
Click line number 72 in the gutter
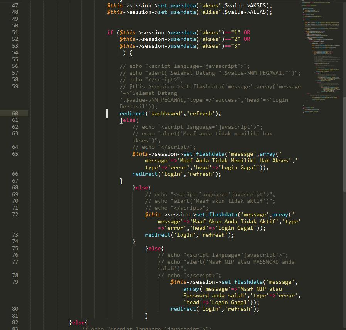pos(15,214)
